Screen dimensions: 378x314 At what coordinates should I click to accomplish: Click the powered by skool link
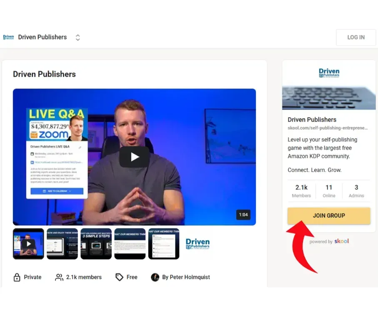tap(329, 241)
